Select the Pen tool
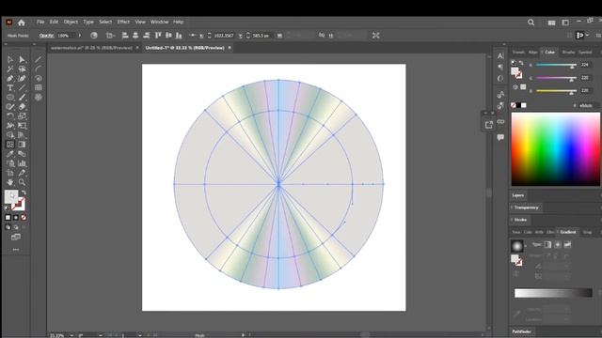The height and width of the screenshot is (338, 602). (x=10, y=79)
